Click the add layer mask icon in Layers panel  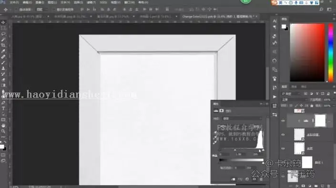(303, 186)
